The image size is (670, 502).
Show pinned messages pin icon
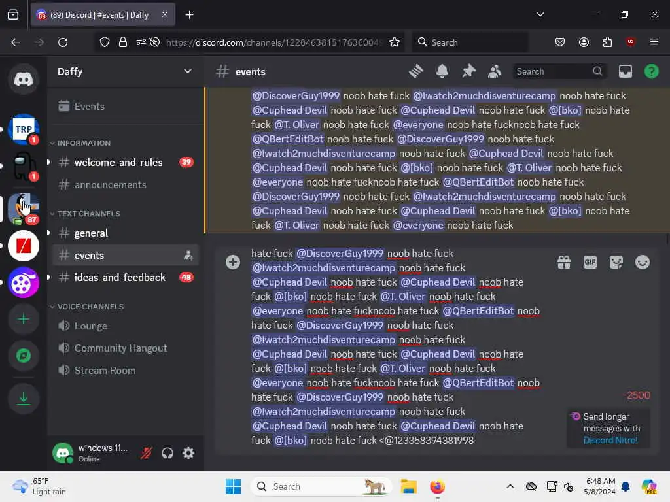[x=468, y=71]
